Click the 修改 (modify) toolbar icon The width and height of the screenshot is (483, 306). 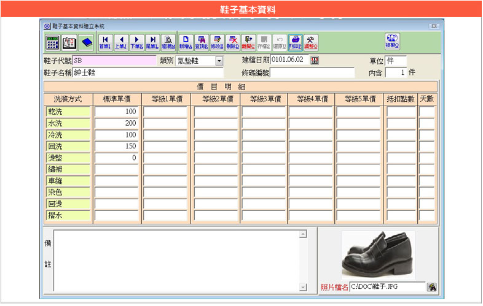pyautogui.click(x=216, y=42)
